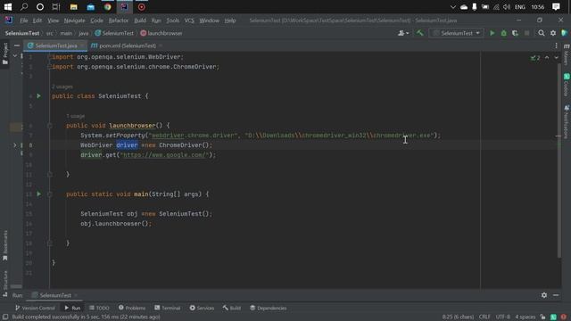The width and height of the screenshot is (571, 321).
Task: Open the Refactor menu
Action: pos(119,21)
